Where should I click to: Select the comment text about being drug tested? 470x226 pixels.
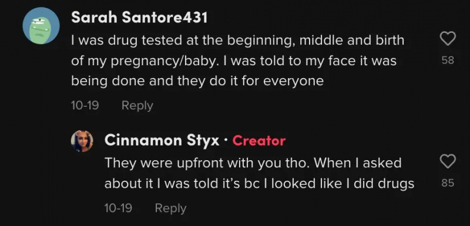(x=238, y=60)
